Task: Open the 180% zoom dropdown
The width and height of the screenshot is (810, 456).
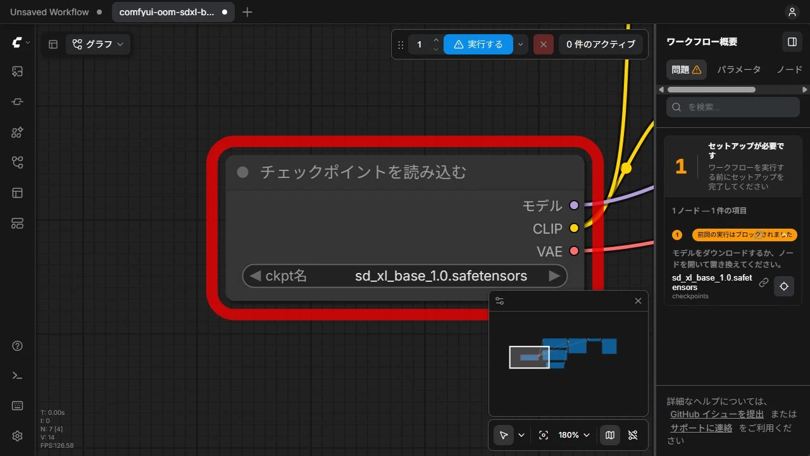Action: coord(573,435)
